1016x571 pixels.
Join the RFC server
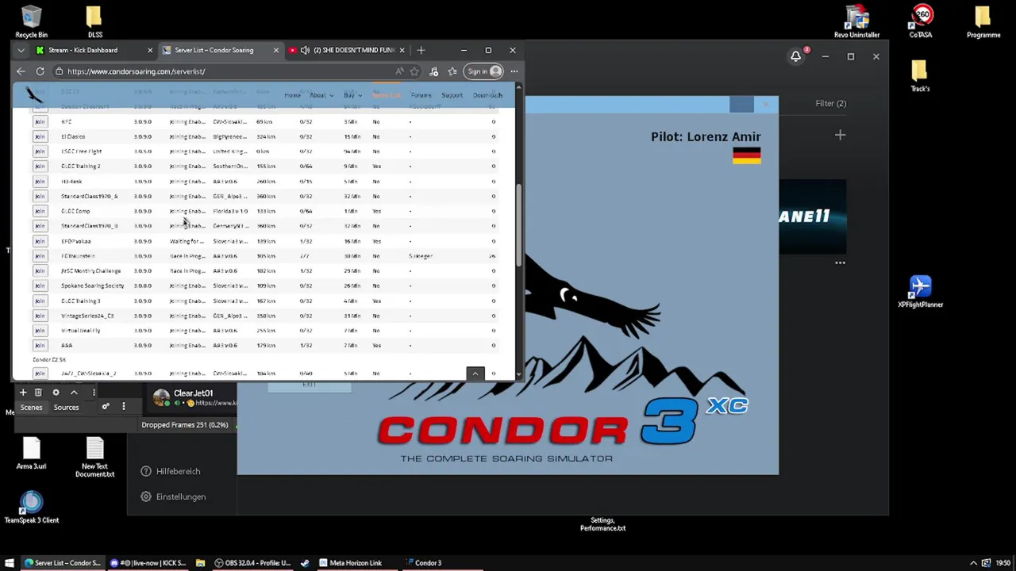point(40,121)
